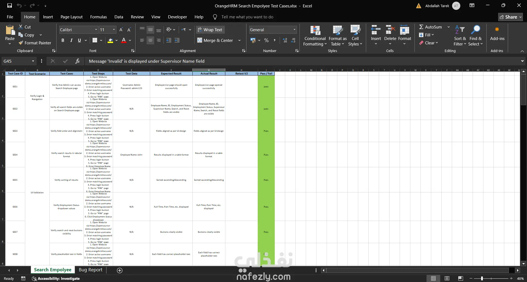Toggle underline formatting
This screenshot has height=282, width=527.
tap(79, 40)
